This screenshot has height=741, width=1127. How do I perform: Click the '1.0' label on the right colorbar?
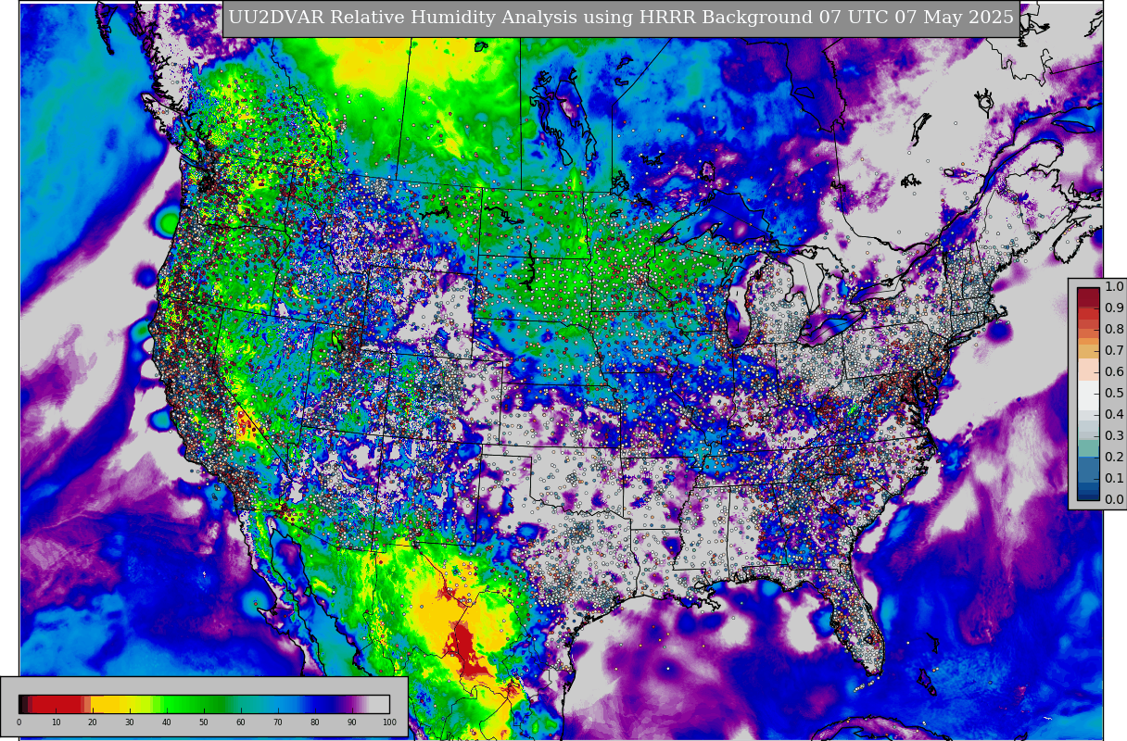click(1114, 287)
